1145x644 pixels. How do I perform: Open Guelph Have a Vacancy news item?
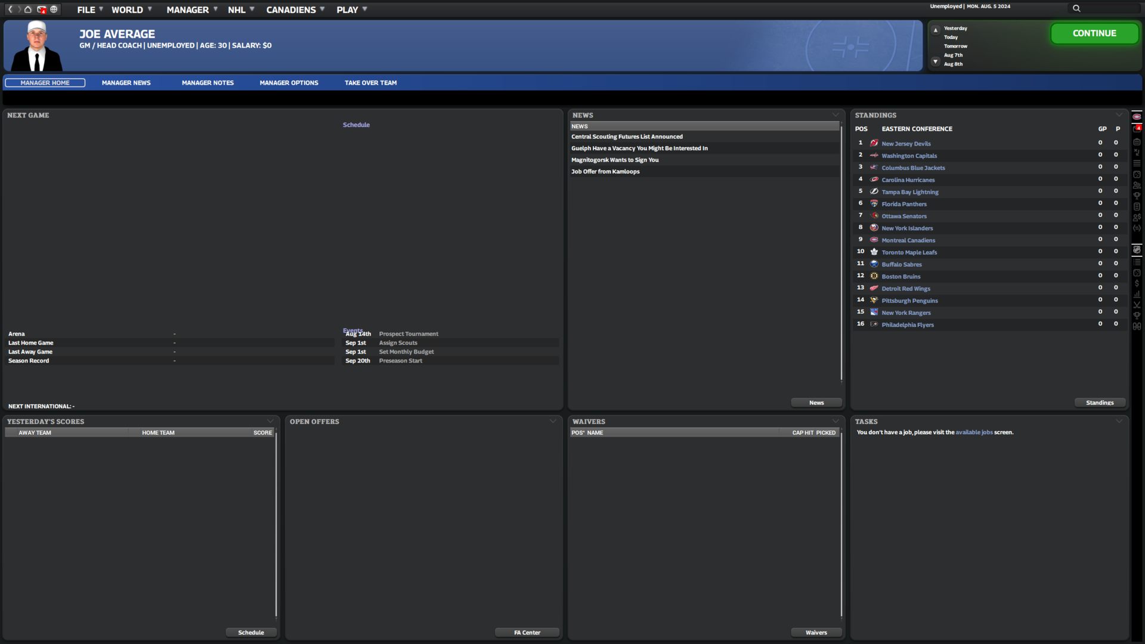[639, 148]
